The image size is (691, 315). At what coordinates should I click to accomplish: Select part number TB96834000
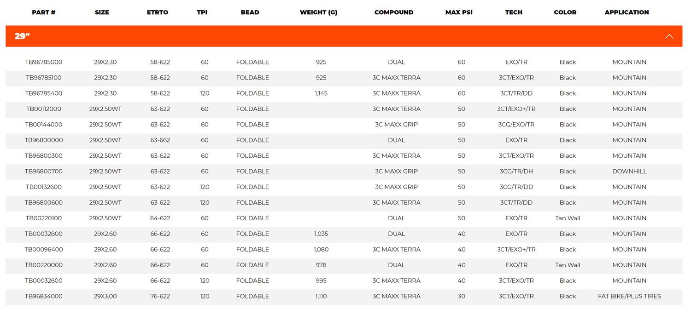click(x=44, y=297)
